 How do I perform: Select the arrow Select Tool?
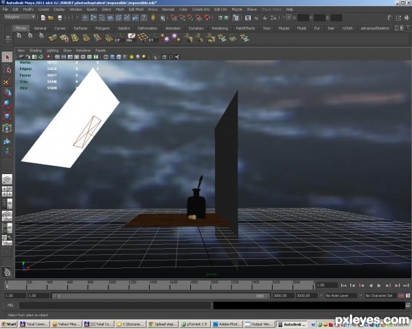tap(7, 57)
